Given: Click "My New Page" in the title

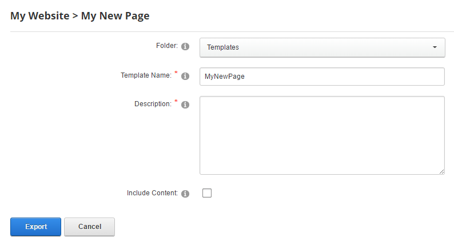Looking at the screenshot, I should coord(115,16).
